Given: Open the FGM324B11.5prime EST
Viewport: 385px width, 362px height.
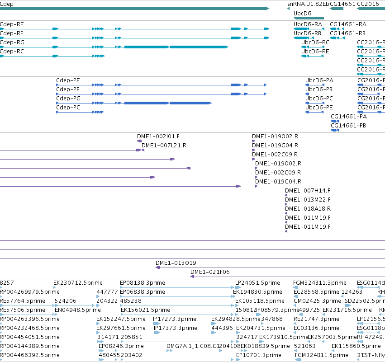Looking at the screenshot, I should click(x=321, y=355).
